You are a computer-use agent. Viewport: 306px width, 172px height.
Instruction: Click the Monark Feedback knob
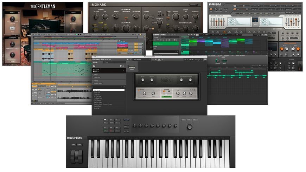[159, 22]
